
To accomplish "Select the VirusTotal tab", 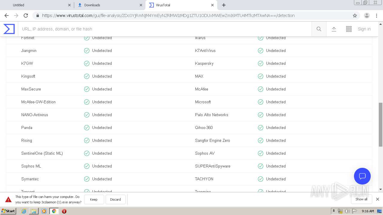I will 181,5.
